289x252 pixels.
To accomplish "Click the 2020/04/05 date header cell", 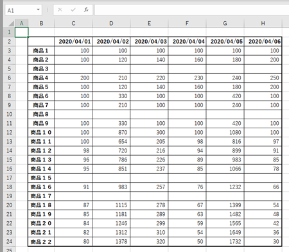I will pos(225,42).
